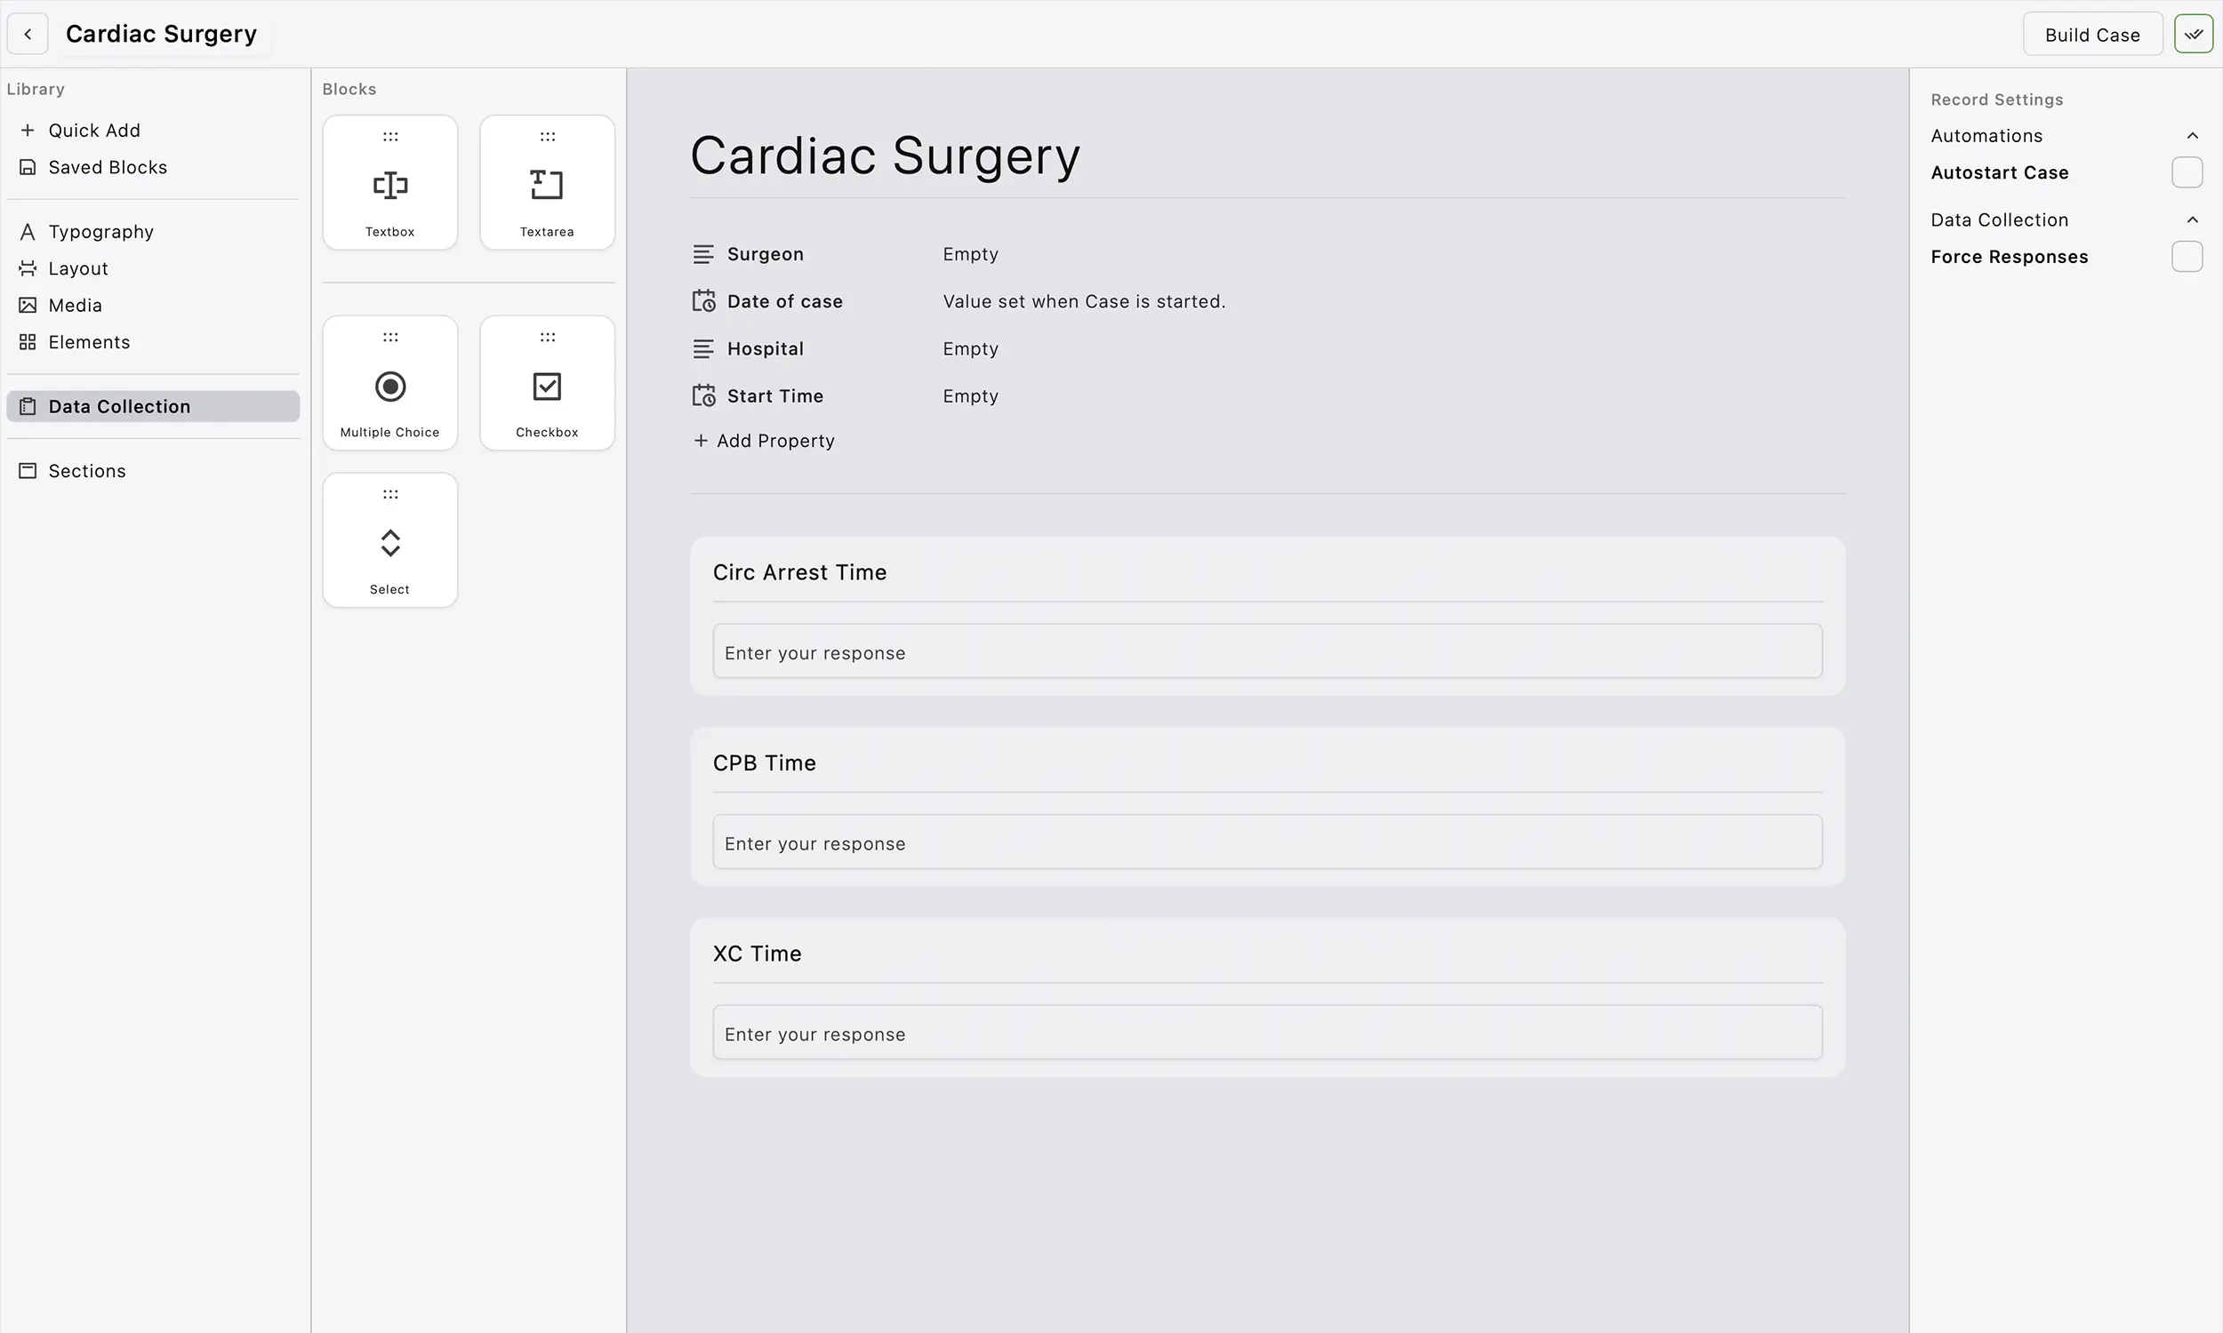Collapse the Data Collection settings section
The height and width of the screenshot is (1333, 2223).
coord(2193,220)
